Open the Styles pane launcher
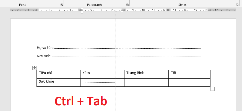Image resolution: width=242 pixels, height=111 pixels. tap(237, 5)
